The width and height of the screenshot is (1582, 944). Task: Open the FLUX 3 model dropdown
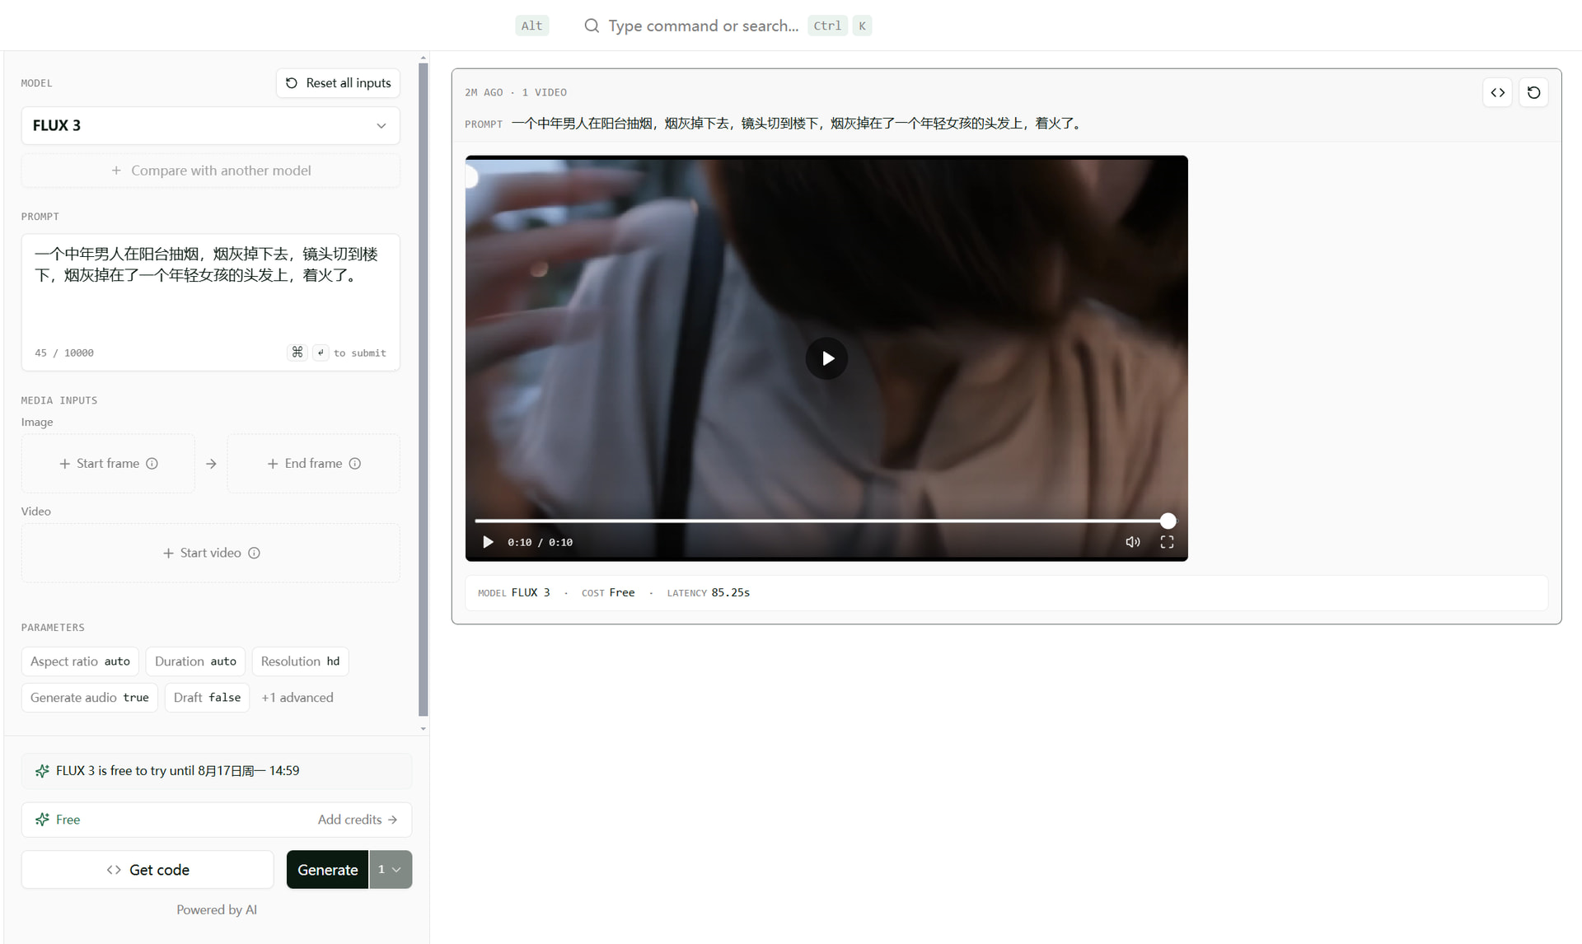coord(210,125)
